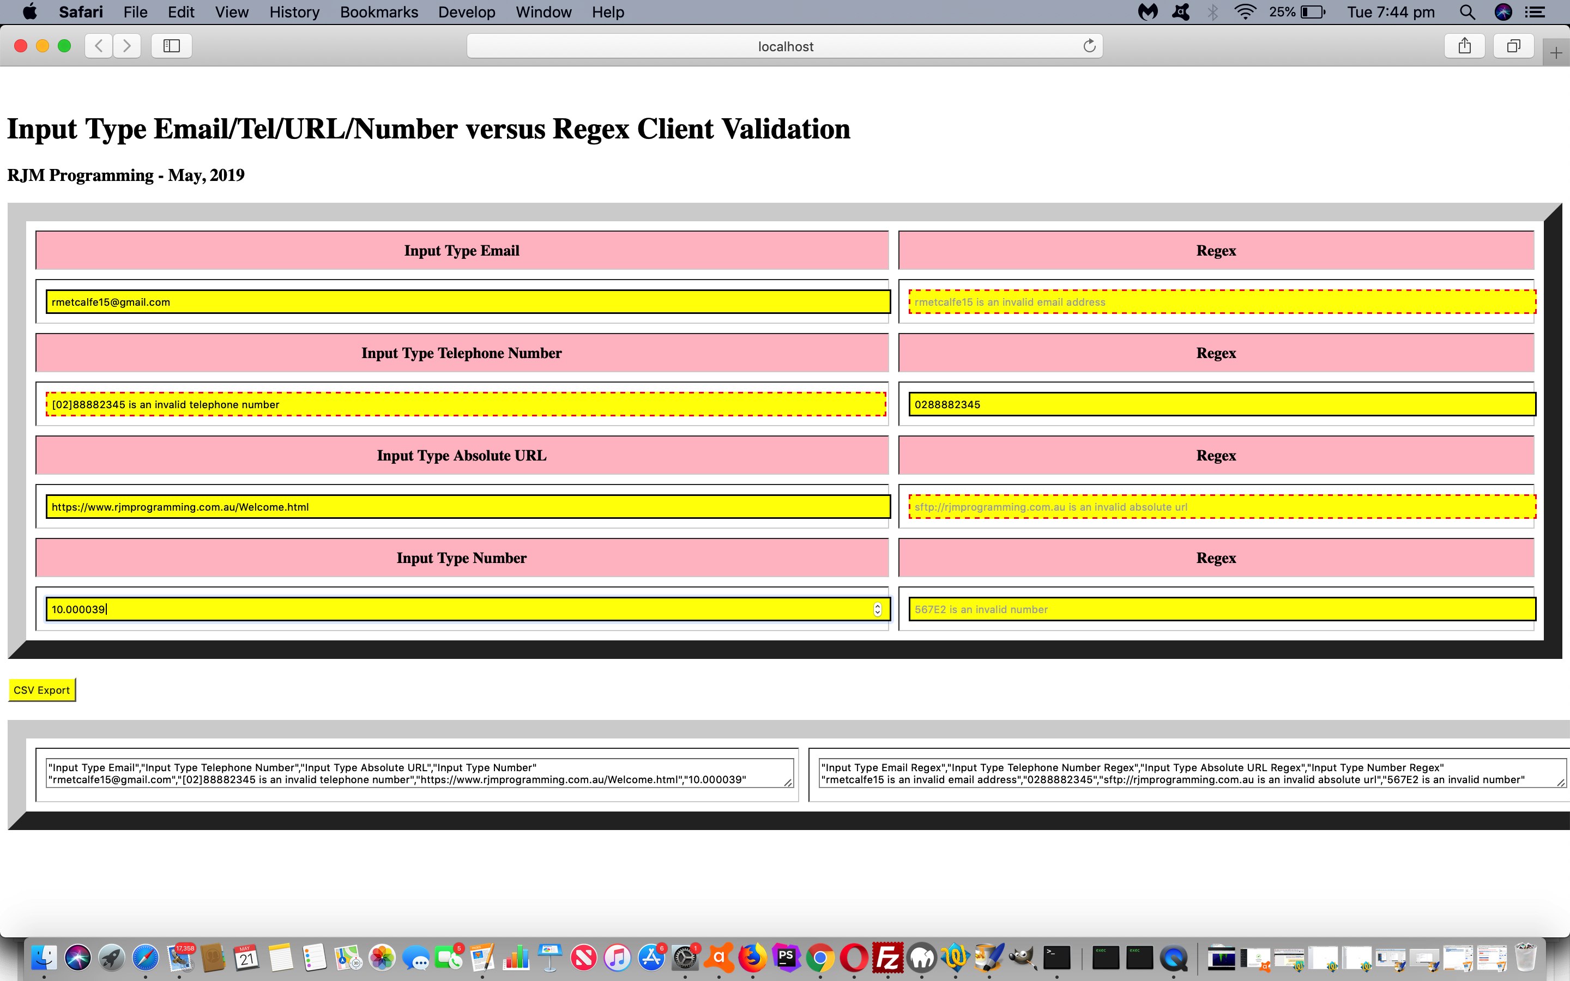
Task: Click the number field stepper arrows
Action: coord(877,609)
